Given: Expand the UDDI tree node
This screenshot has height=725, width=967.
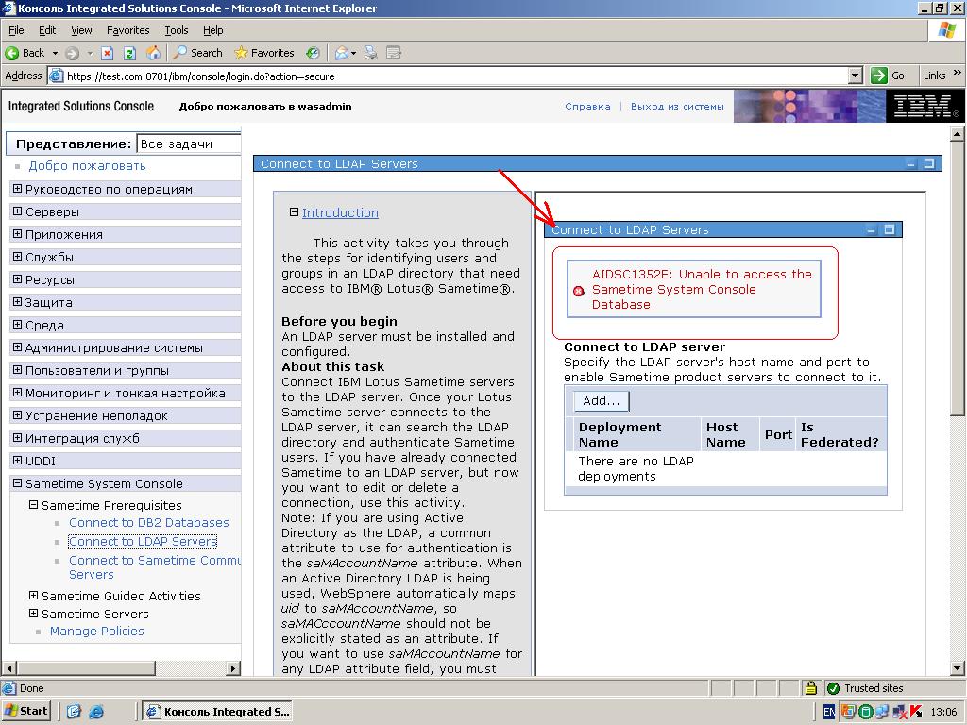Looking at the screenshot, I should pos(18,461).
